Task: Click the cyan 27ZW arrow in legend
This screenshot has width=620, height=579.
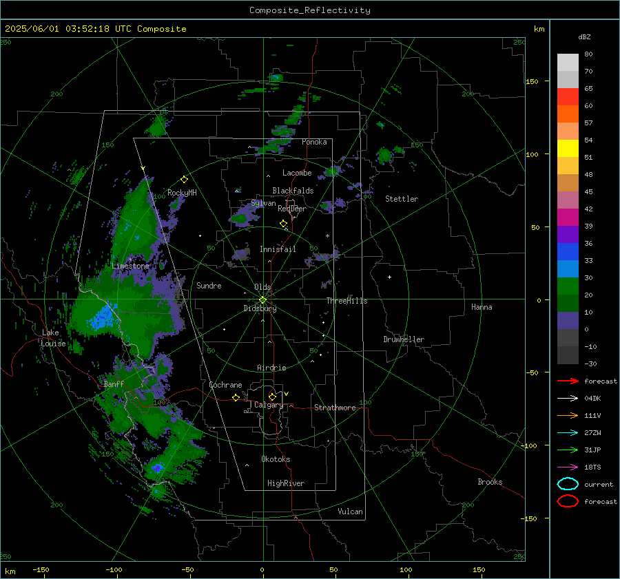Action: (568, 433)
